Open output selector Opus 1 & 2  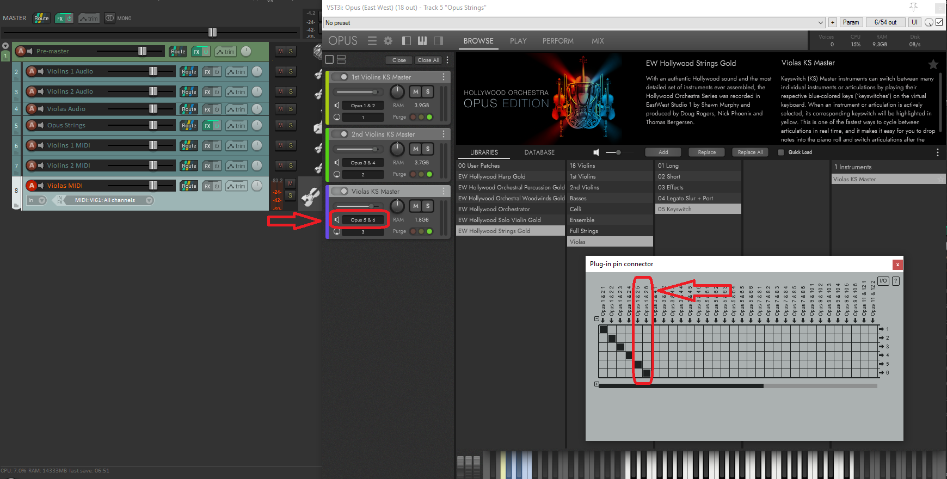(362, 106)
